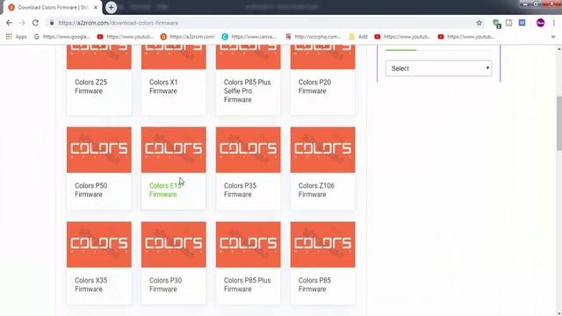Click the green extension icon in toolbar

click(x=496, y=24)
